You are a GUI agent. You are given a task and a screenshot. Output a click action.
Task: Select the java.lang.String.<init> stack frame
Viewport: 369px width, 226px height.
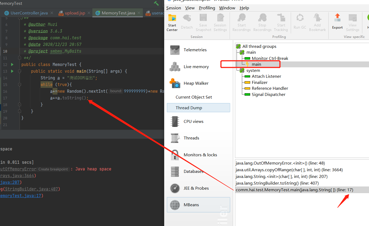tap(281, 177)
